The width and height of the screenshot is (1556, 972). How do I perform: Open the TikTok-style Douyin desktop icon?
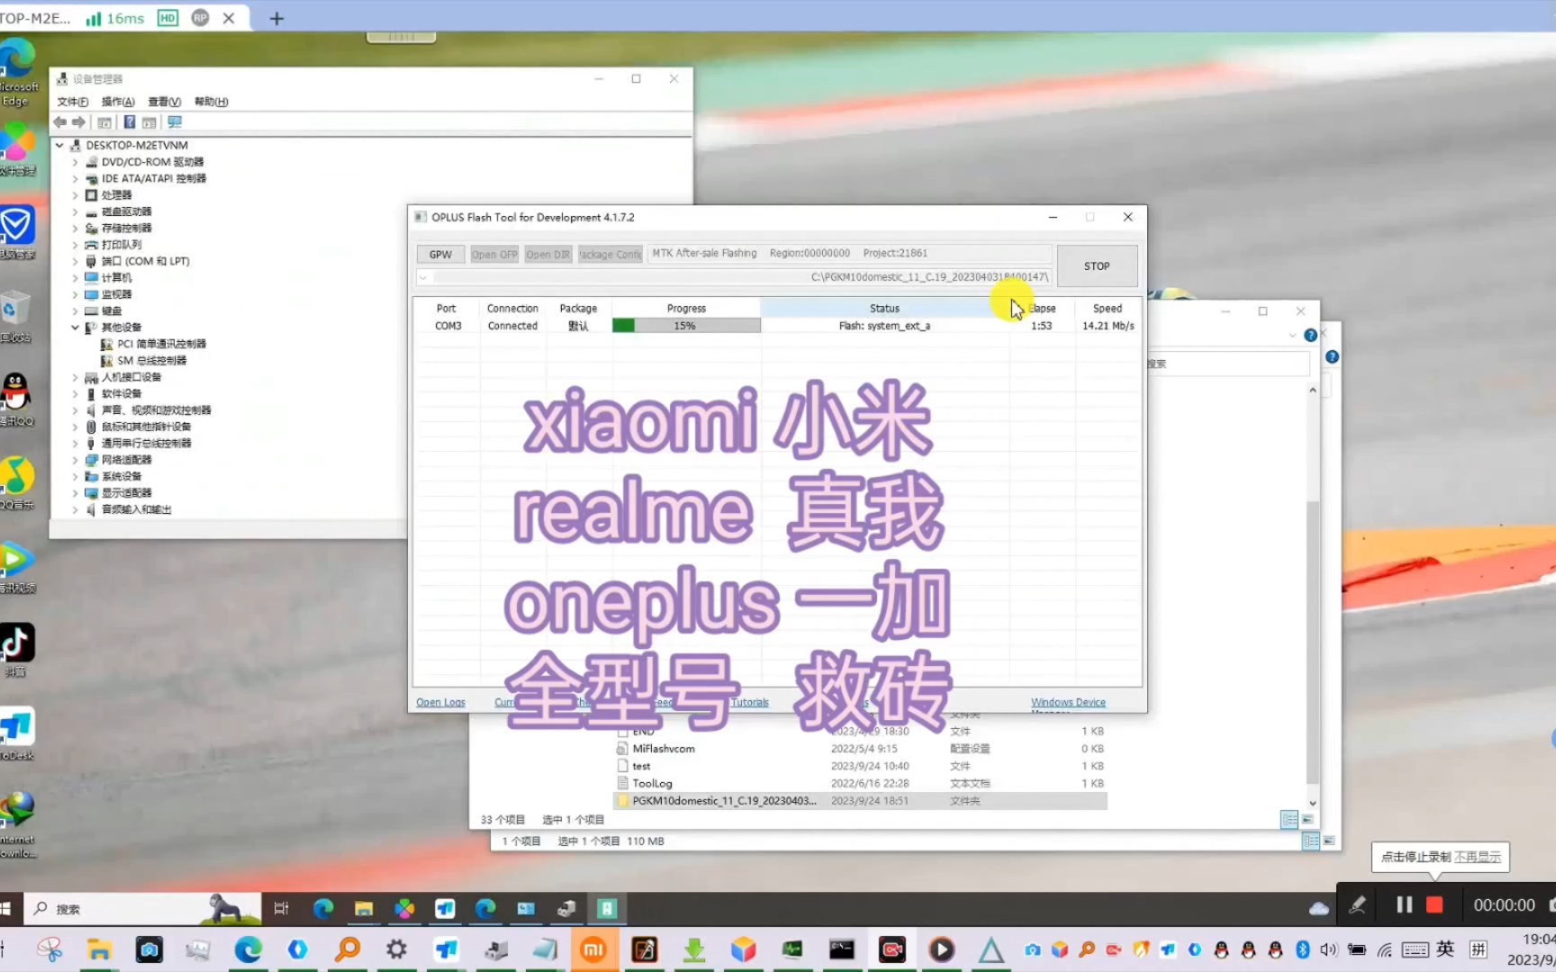(18, 650)
